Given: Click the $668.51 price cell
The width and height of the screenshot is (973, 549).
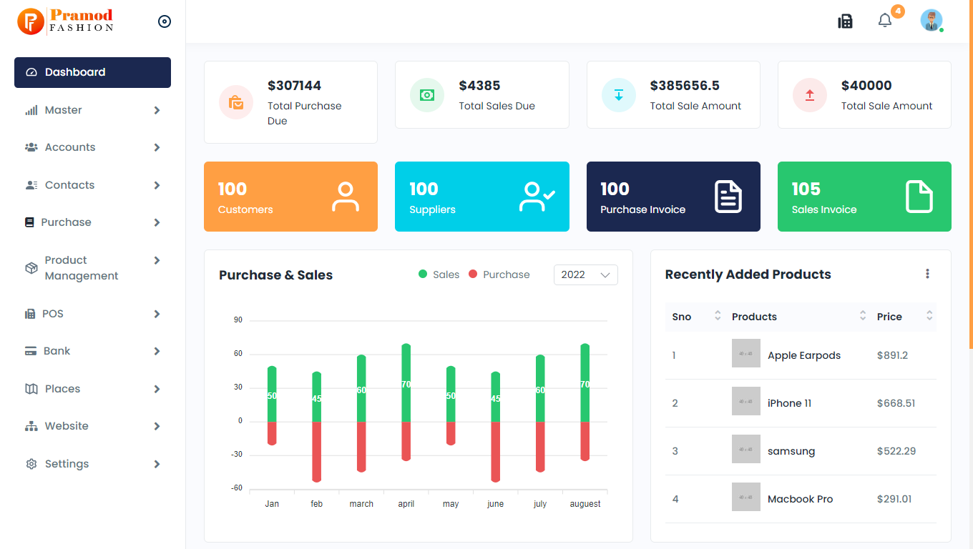Looking at the screenshot, I should point(896,403).
